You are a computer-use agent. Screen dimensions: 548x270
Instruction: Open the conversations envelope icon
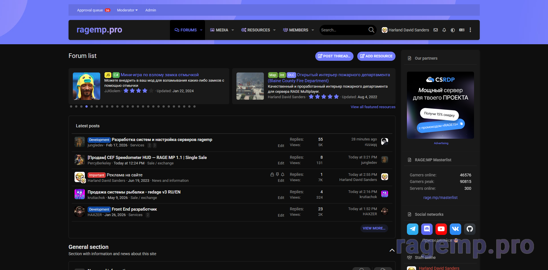(x=435, y=30)
